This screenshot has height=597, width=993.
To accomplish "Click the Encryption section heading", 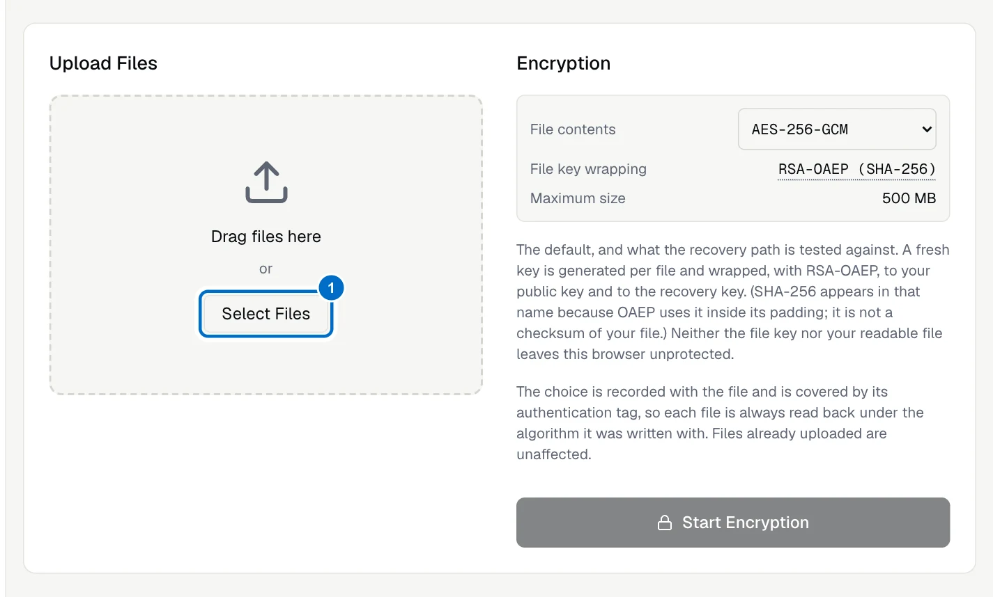I will tap(564, 63).
